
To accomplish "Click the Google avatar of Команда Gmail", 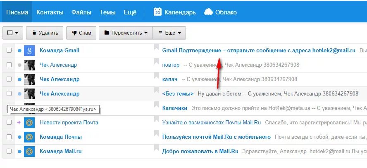I will click(x=29, y=51).
